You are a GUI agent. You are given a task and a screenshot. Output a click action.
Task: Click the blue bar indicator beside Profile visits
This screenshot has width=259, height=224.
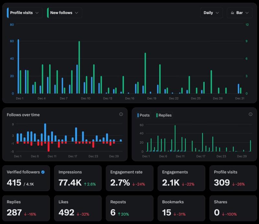(8, 13)
